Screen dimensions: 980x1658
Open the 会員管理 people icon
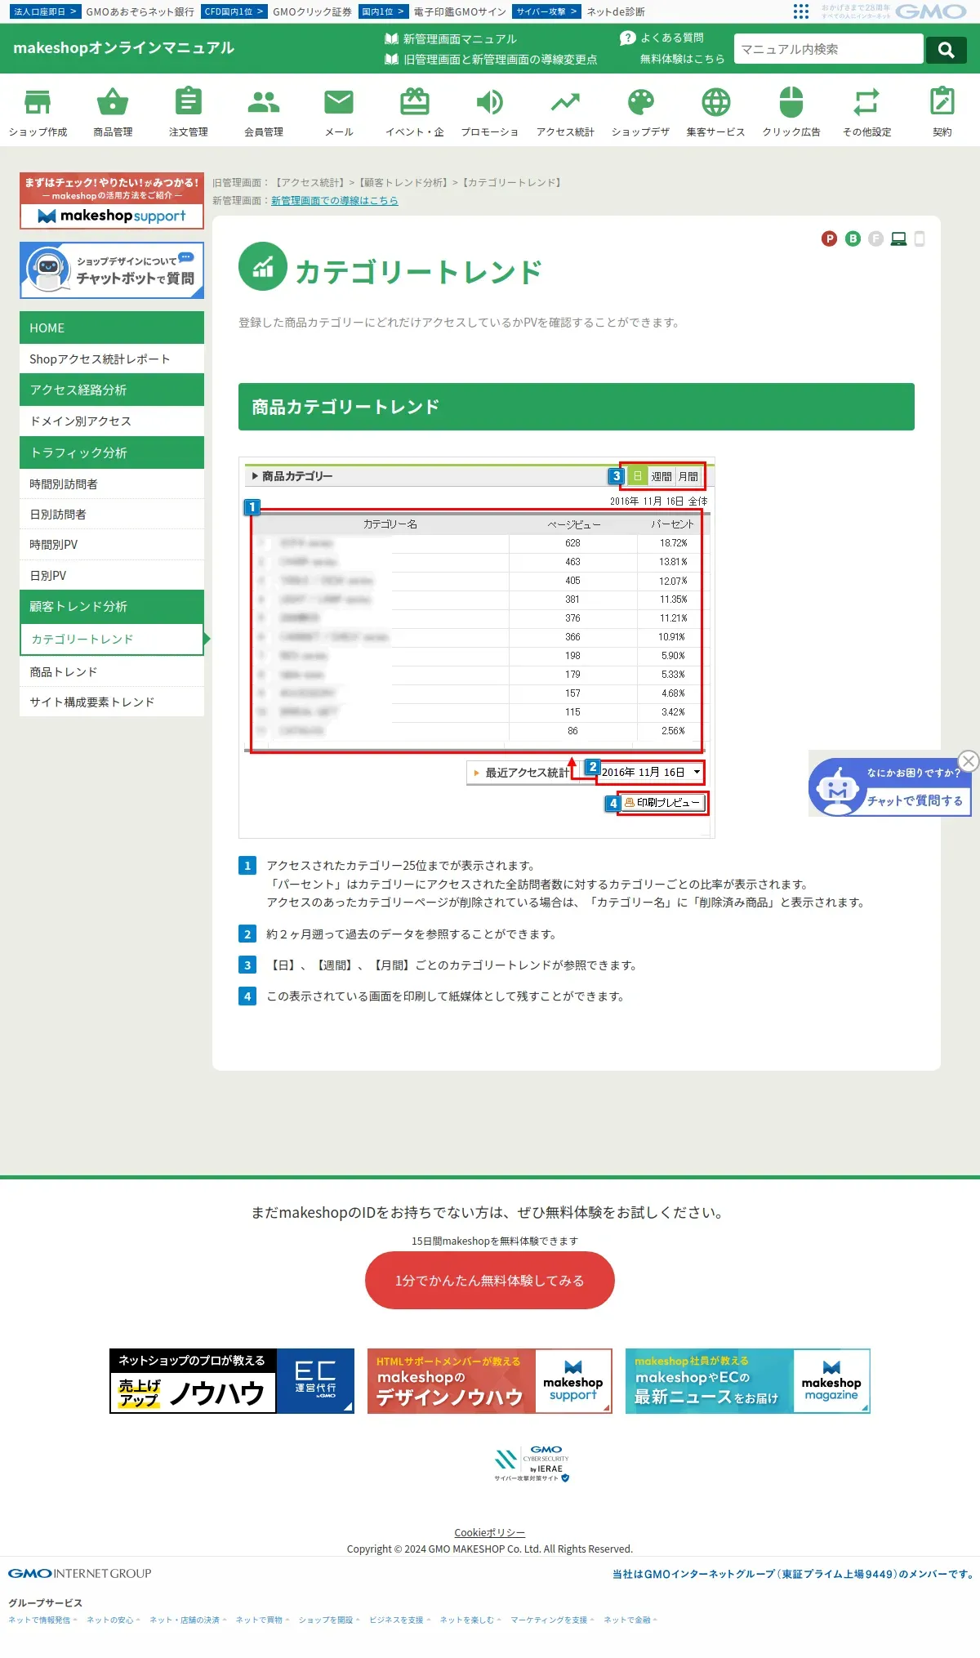coord(264,102)
